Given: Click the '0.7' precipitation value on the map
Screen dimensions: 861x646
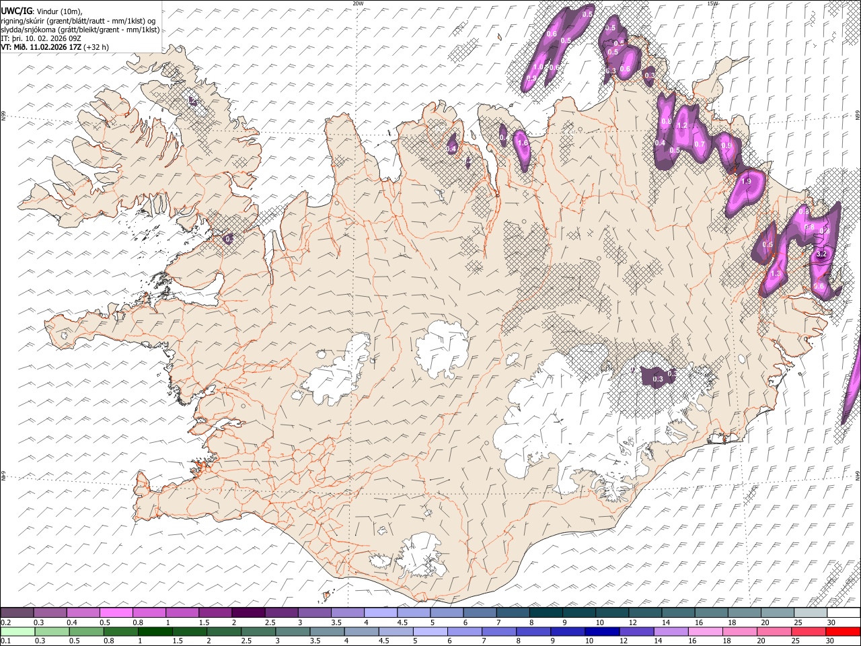Looking at the screenshot, I should coord(700,144).
